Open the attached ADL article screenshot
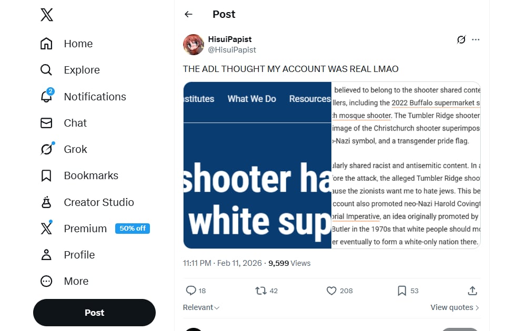The width and height of the screenshot is (505, 331). 331,163
